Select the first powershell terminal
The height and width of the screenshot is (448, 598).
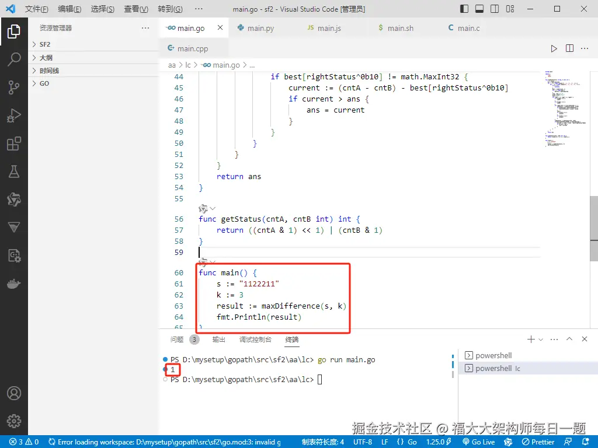528,355
